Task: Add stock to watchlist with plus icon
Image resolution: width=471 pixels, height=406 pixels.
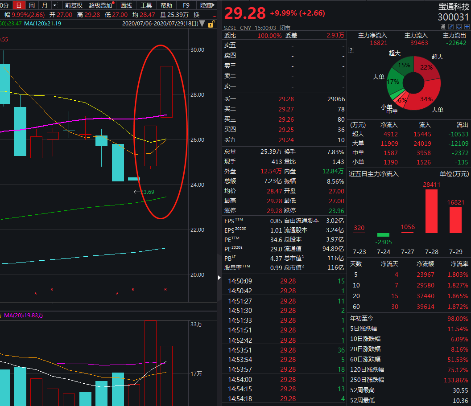Action: pyautogui.click(x=467, y=27)
